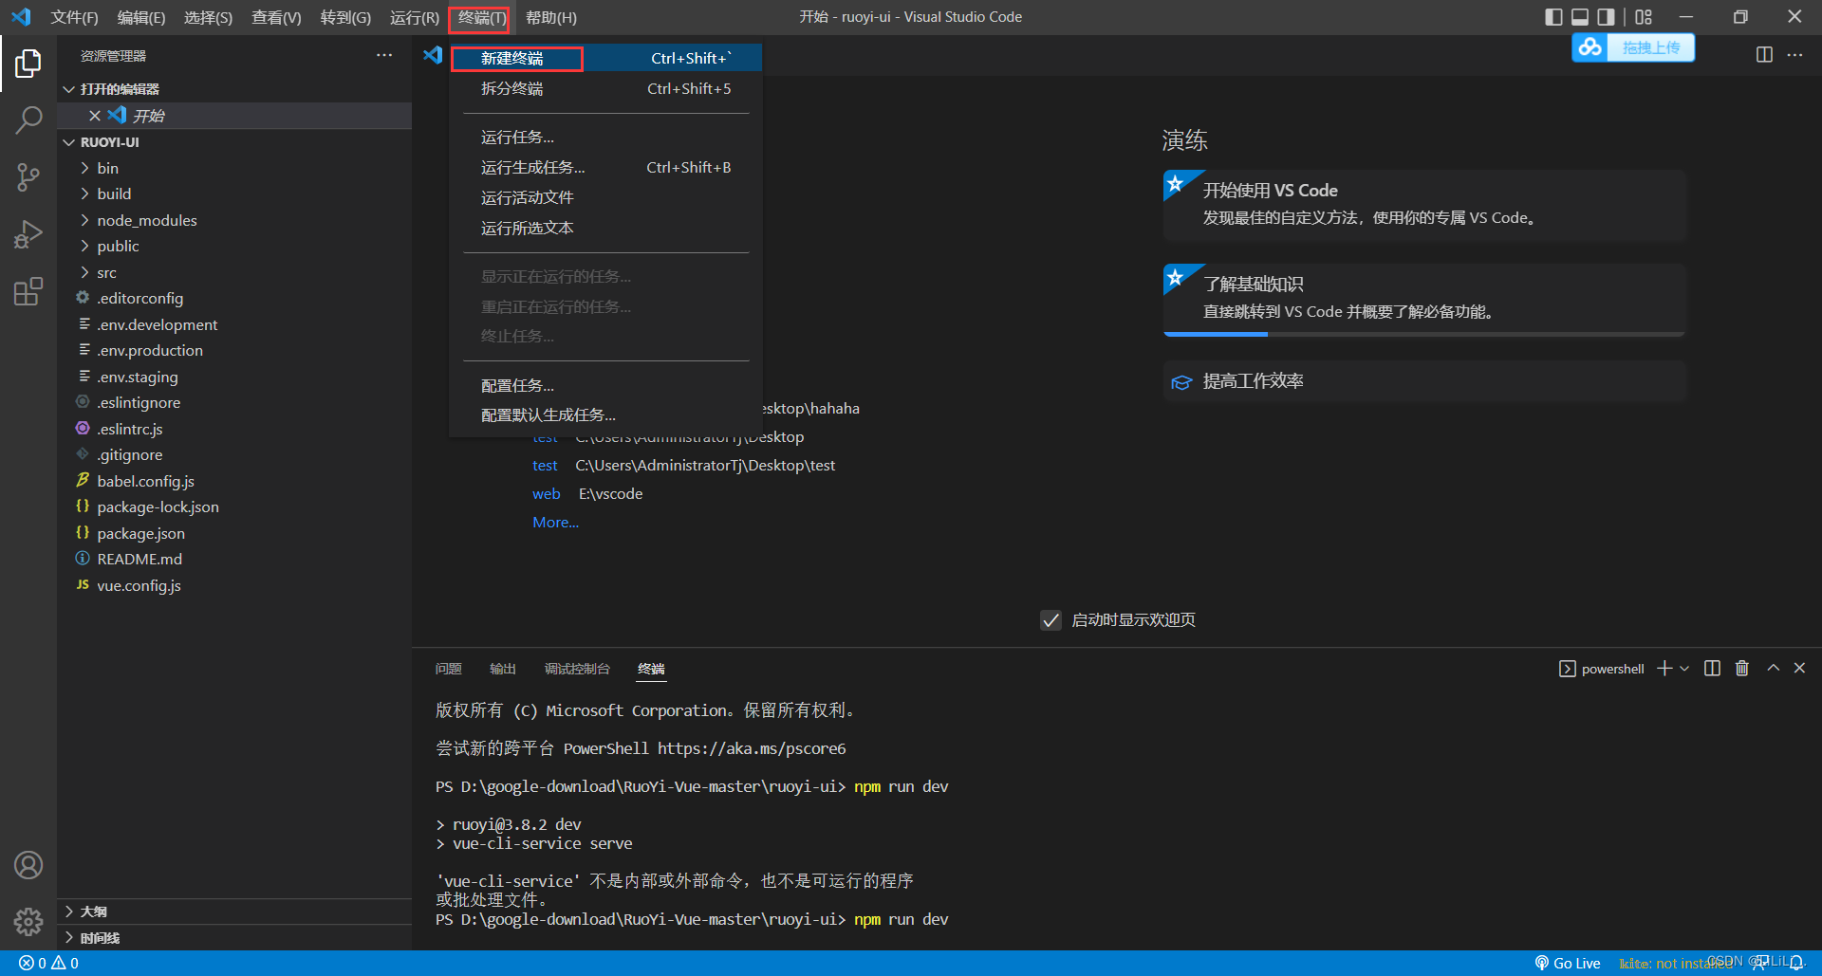Open the Source Control view icon
This screenshot has width=1822, height=976.
[x=28, y=177]
